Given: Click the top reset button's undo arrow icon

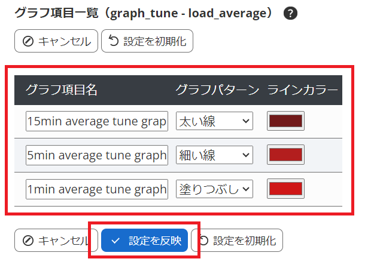Looking at the screenshot, I should pyautogui.click(x=114, y=42).
